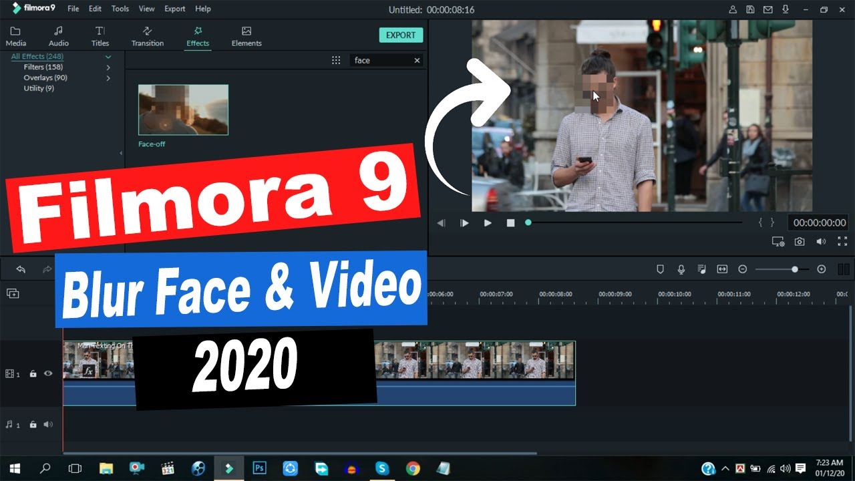
Task: Collapse the effects panel using the small side arrow
Action: coord(121,153)
